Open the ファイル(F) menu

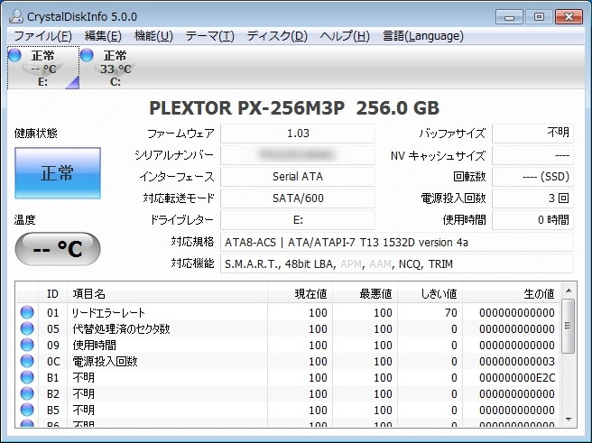(x=42, y=36)
